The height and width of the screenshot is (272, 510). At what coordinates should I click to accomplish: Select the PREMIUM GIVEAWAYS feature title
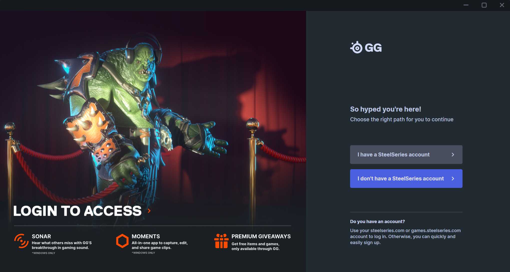tap(261, 236)
